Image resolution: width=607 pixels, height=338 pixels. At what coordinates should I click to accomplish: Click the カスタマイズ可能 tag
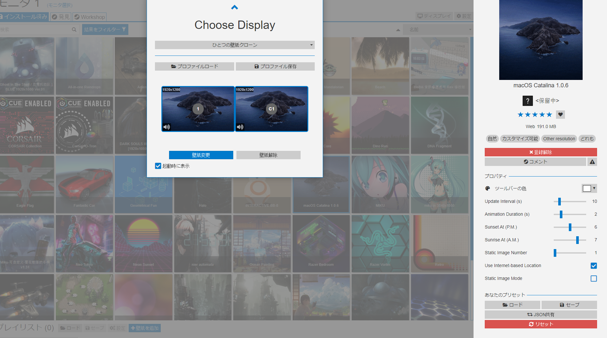pyautogui.click(x=520, y=139)
